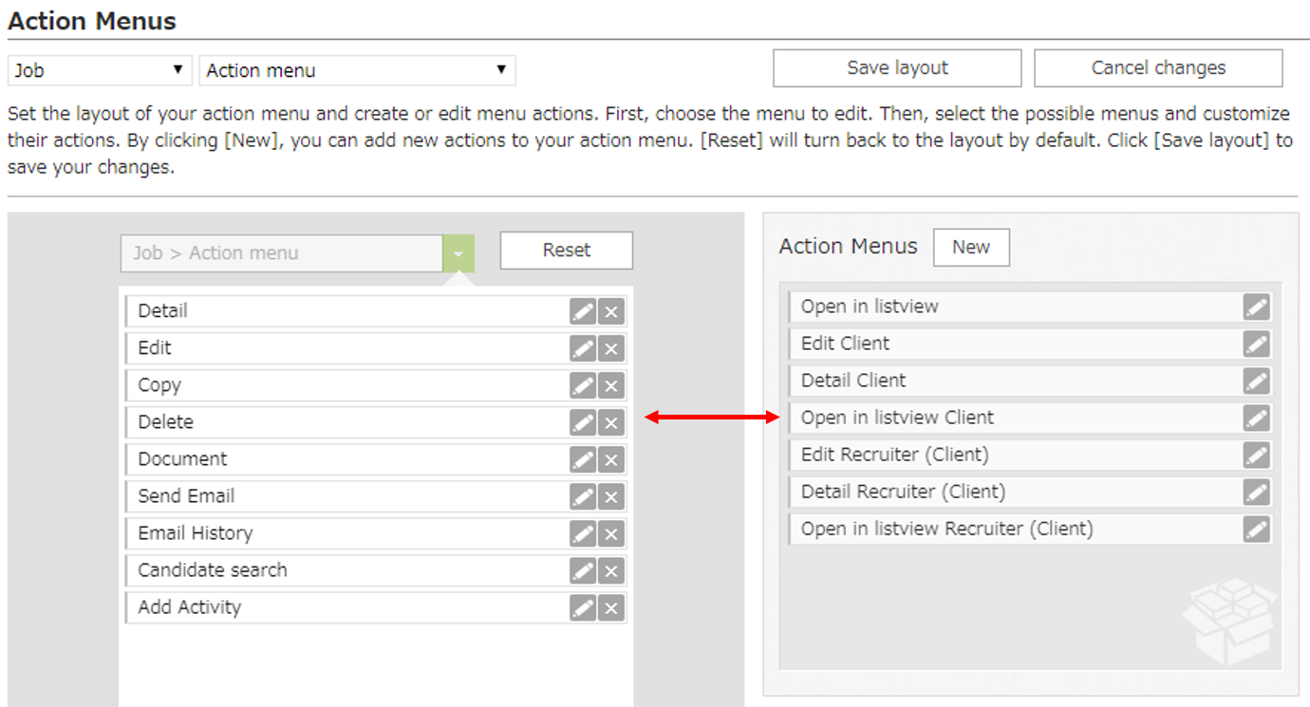Remove Delete action using its X icon

click(x=611, y=422)
